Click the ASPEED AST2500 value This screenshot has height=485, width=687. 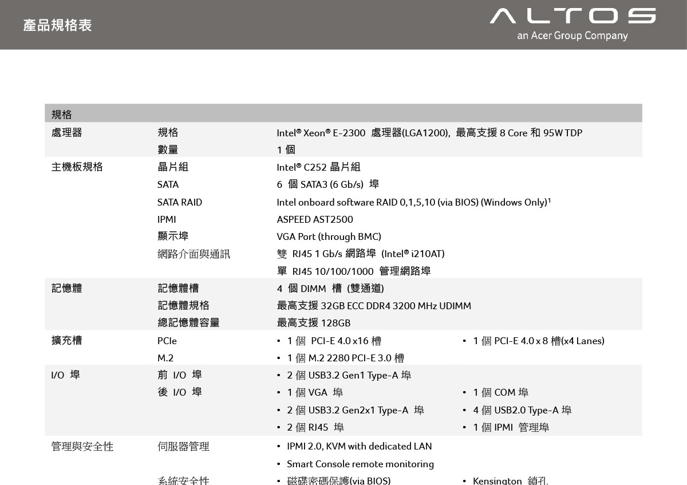coord(315,219)
